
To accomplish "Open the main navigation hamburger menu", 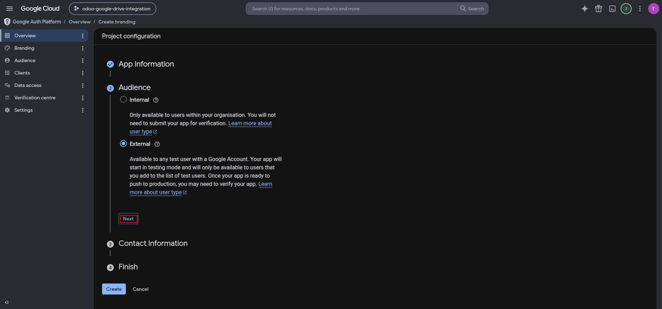I will [x=10, y=9].
